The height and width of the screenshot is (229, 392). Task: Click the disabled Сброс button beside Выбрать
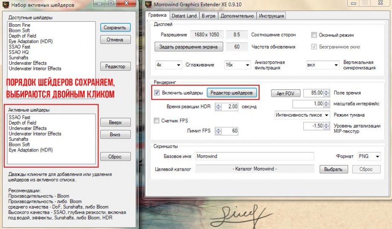(x=366, y=169)
